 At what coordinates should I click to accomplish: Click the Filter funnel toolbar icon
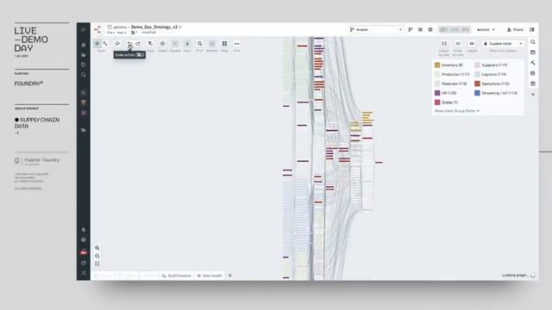coord(150,44)
